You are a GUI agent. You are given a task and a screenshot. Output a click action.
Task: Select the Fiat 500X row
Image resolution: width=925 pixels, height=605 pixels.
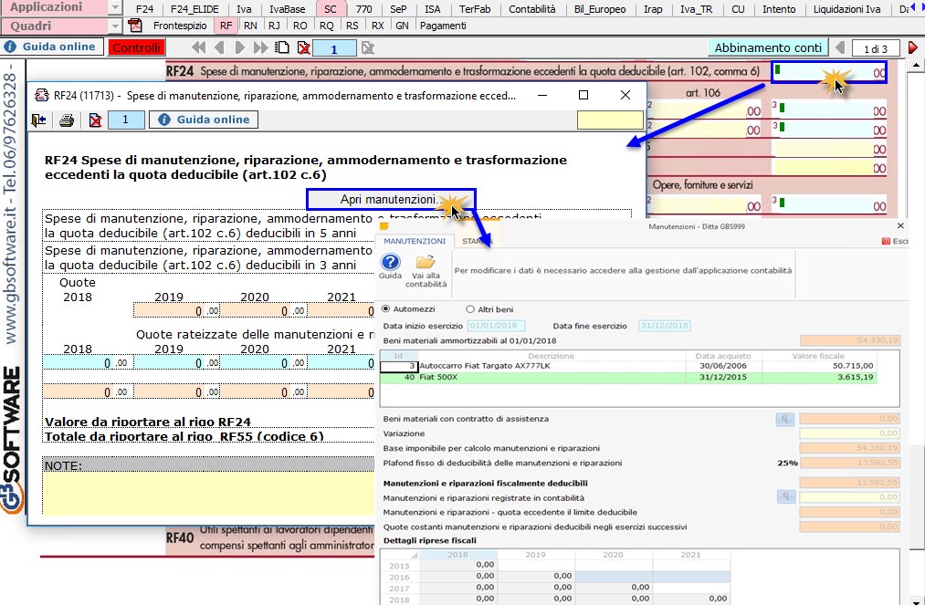pos(628,378)
